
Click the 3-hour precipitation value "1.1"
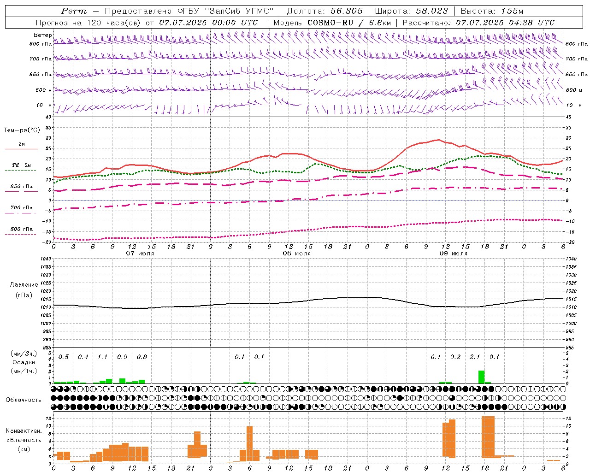pos(102,357)
